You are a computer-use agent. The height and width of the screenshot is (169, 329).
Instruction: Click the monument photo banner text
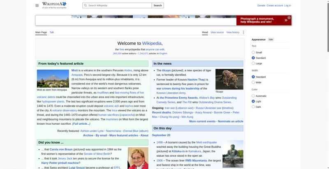pos(257,20)
